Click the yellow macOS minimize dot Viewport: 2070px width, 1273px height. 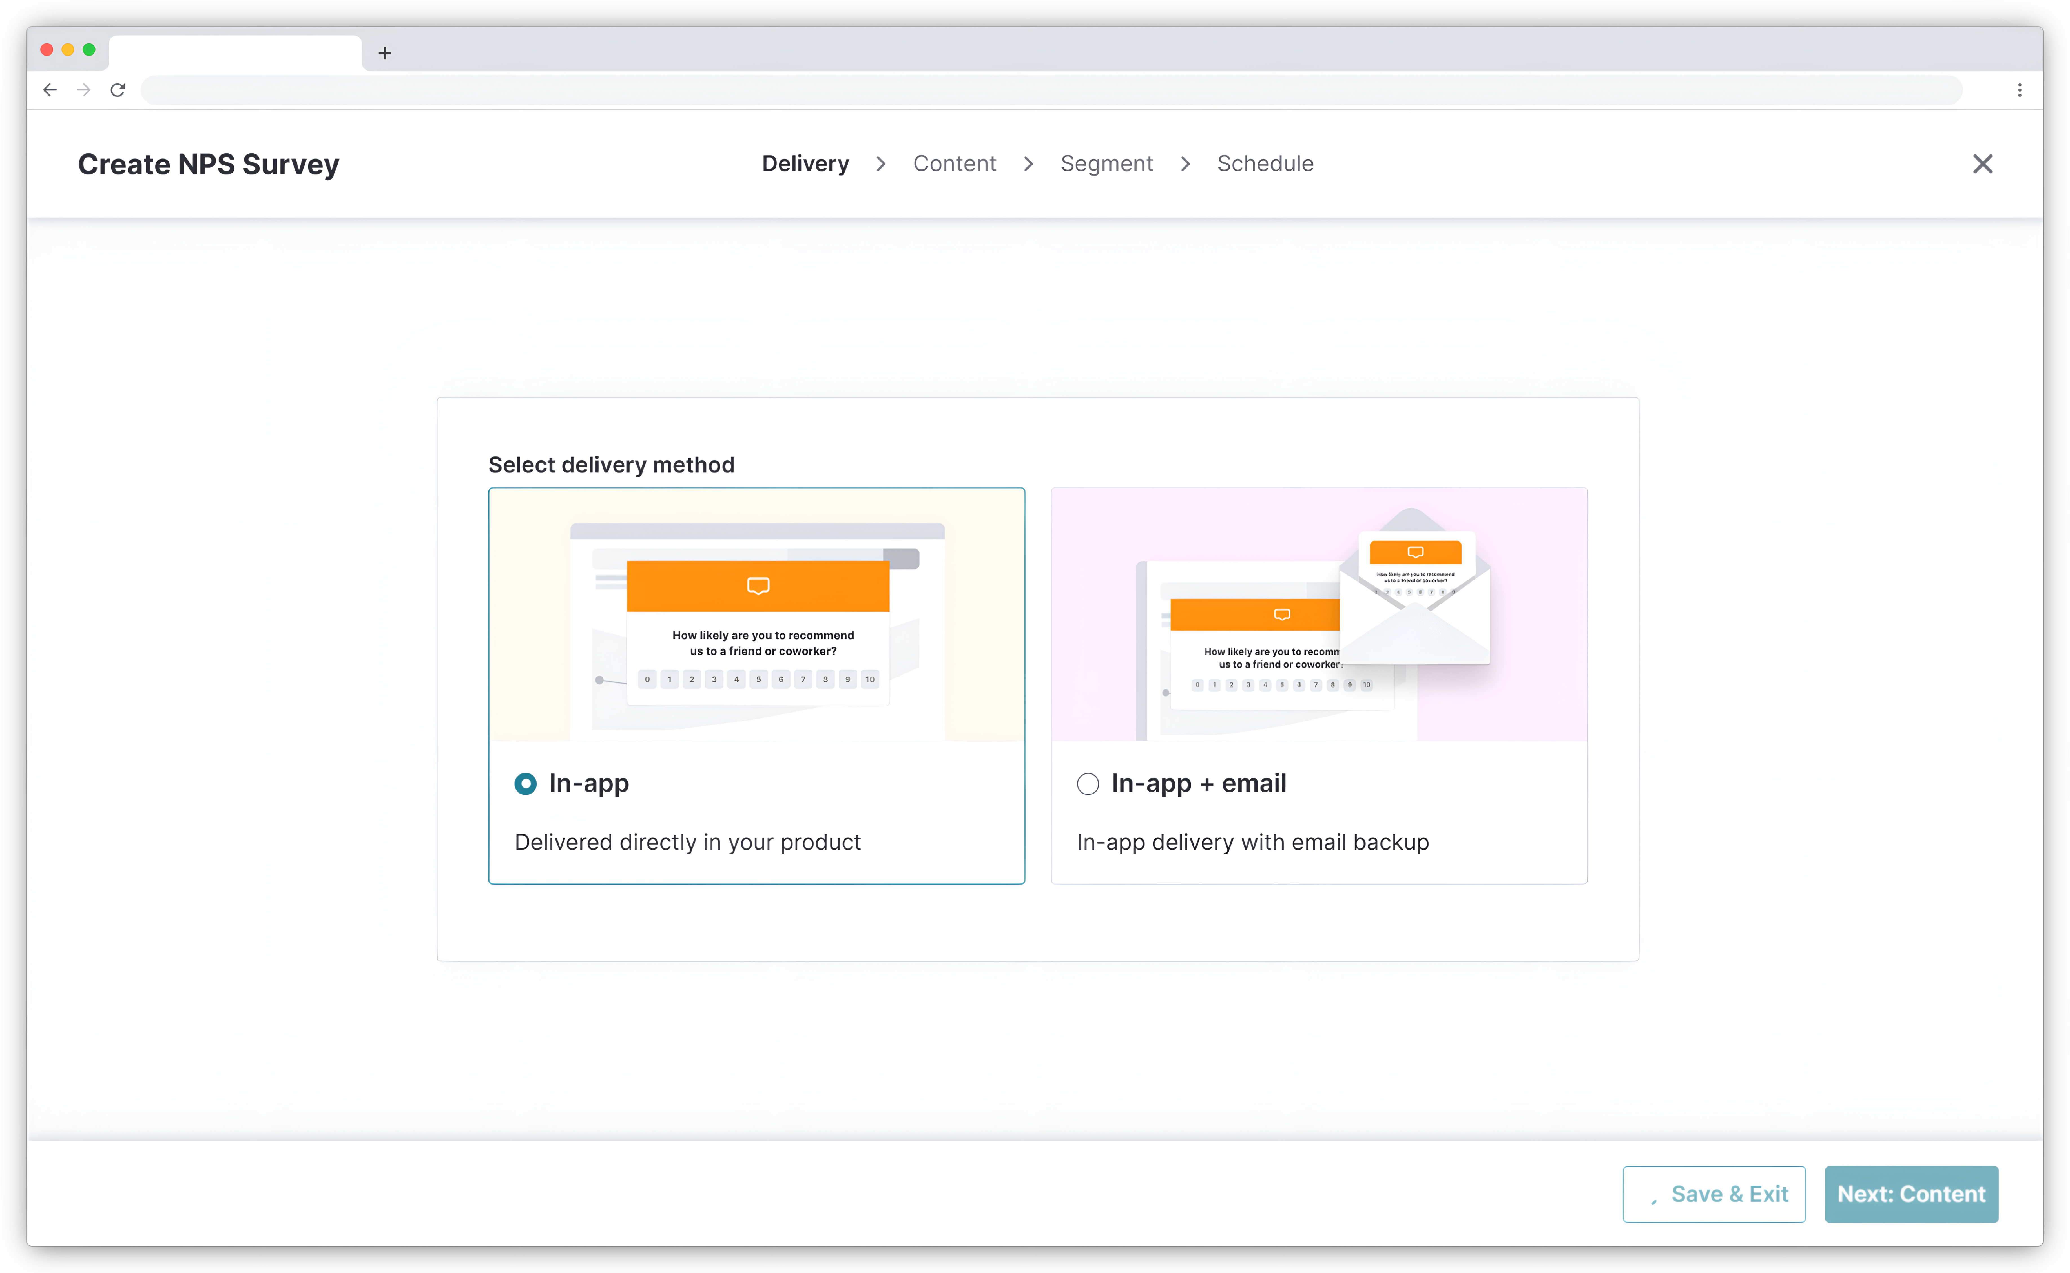(x=68, y=50)
